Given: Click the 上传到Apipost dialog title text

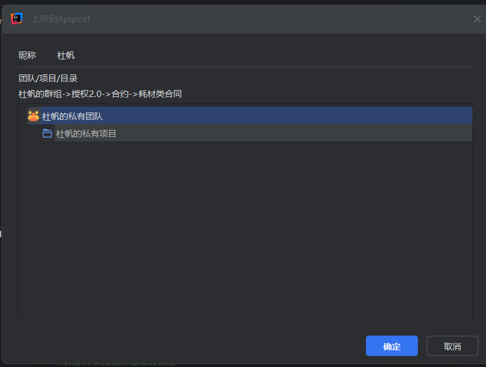Looking at the screenshot, I should tap(61, 19).
